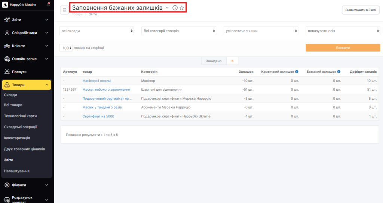This screenshot has height=203, width=383.
Task: Open the Манікюрні ножиці product link
Action: tap(97, 81)
